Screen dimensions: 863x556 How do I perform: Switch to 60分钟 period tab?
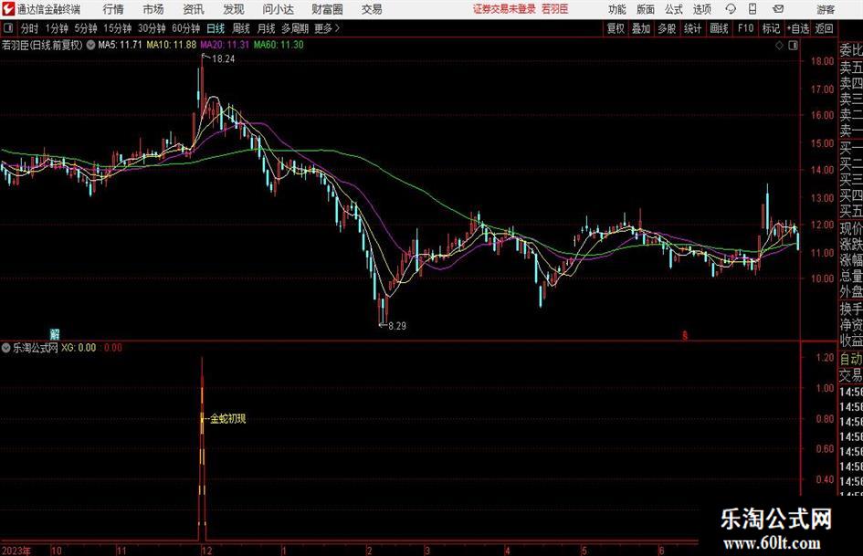coord(186,28)
